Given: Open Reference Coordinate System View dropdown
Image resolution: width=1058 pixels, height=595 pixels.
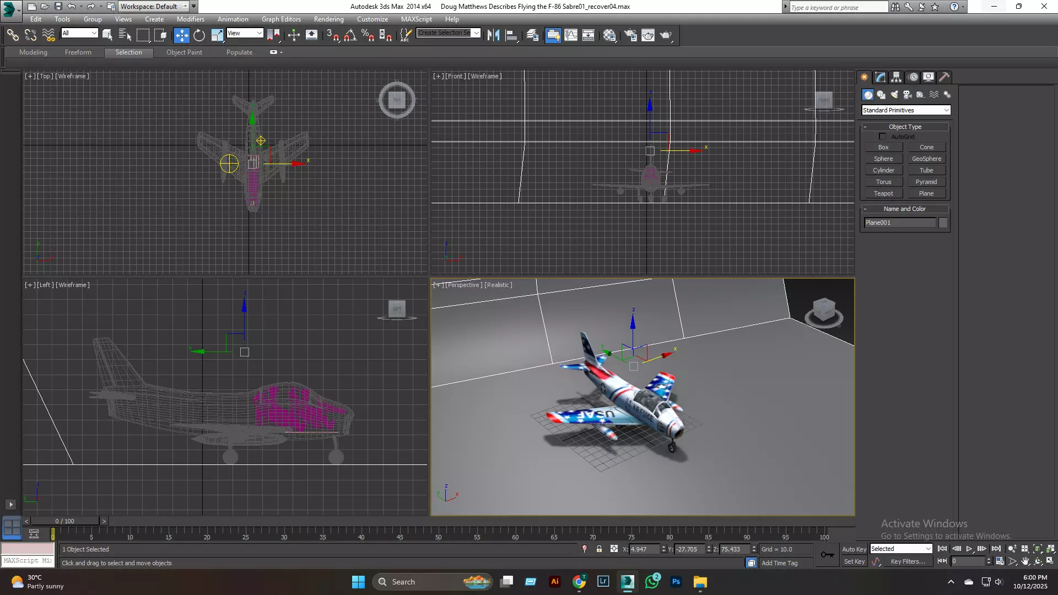Looking at the screenshot, I should click(x=245, y=33).
